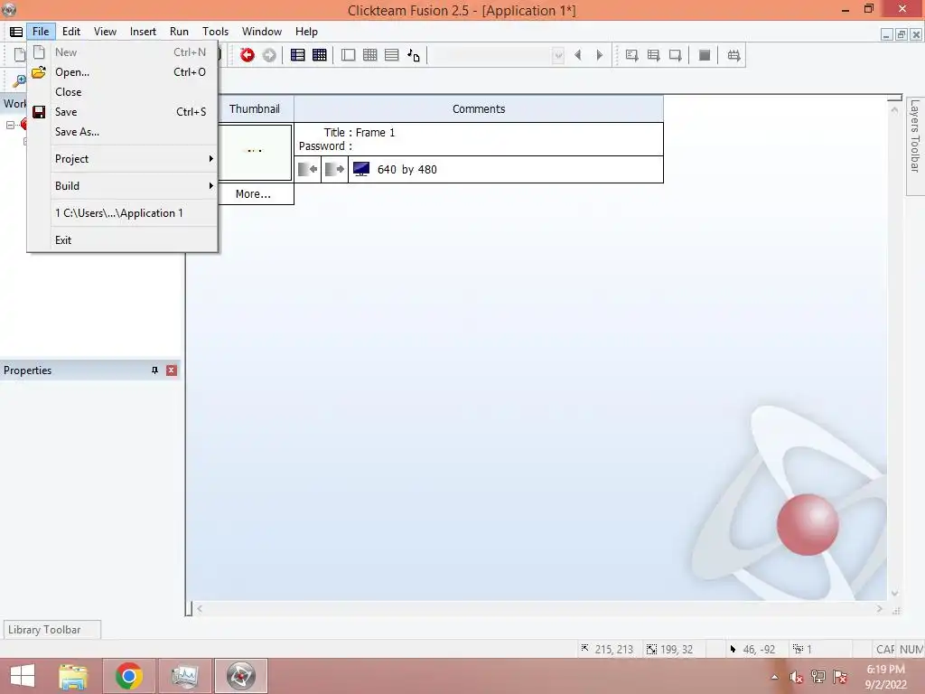
Task: Click the Frame 1 thumbnail
Action: click(x=254, y=152)
